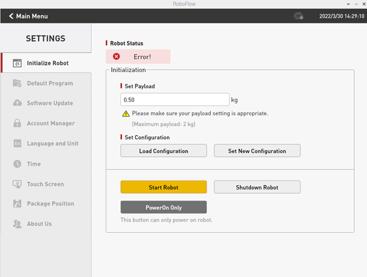The width and height of the screenshot is (367, 277).
Task: Click Shutdown Robot button
Action: pyautogui.click(x=257, y=187)
